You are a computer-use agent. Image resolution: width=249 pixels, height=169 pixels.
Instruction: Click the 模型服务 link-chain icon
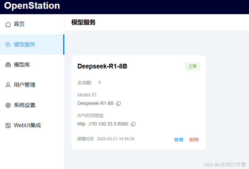click(x=8, y=45)
